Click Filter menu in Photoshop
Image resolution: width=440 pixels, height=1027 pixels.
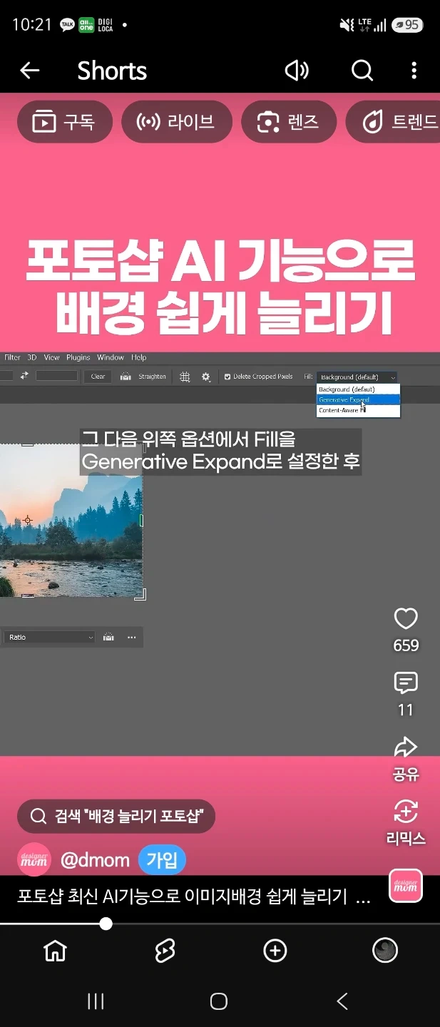point(13,357)
